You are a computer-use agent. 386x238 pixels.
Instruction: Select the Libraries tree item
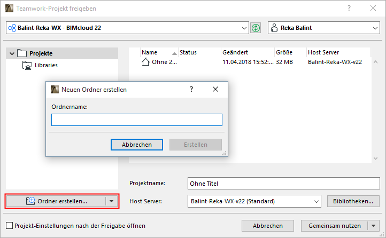tap(46, 65)
